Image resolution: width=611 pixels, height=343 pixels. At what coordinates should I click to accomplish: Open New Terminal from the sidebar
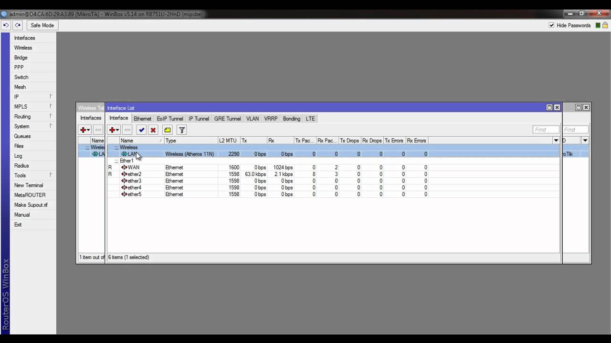(x=28, y=185)
